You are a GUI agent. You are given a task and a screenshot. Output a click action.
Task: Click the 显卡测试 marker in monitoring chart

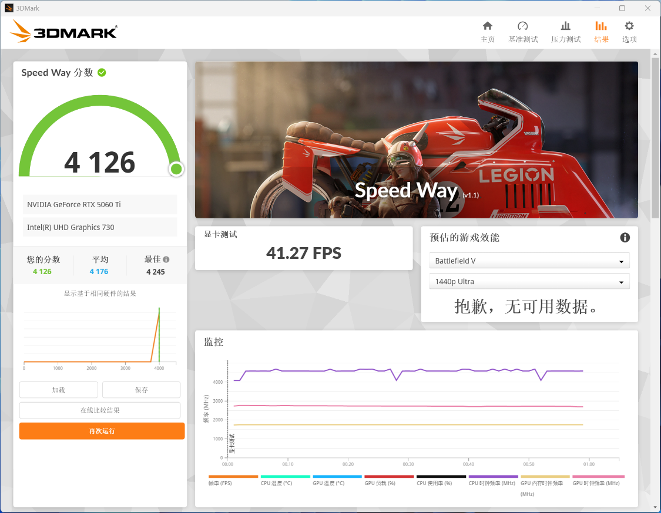tap(232, 443)
